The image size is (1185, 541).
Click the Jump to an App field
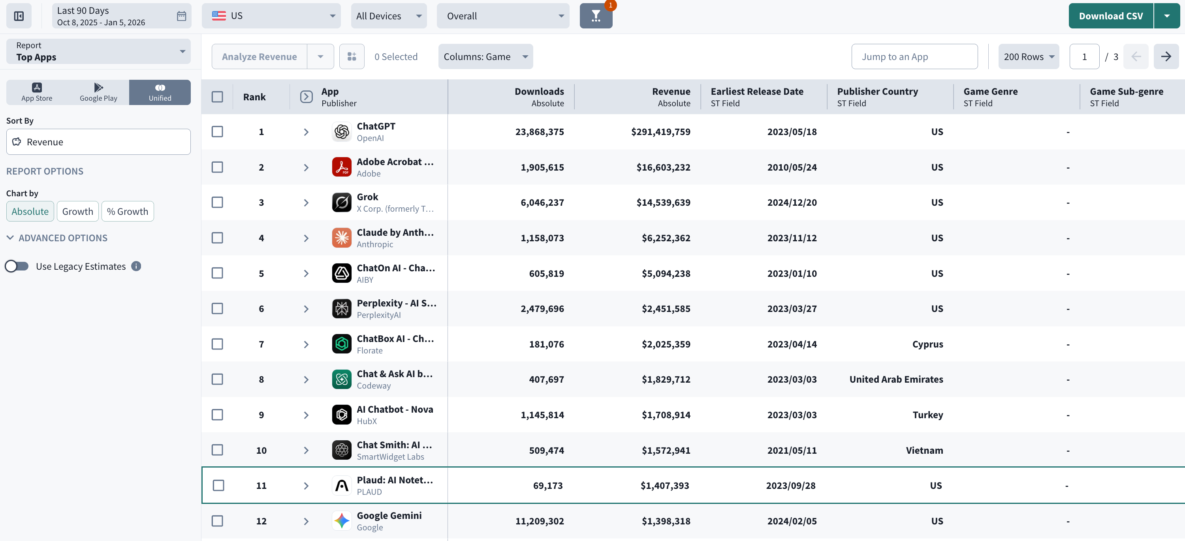click(914, 56)
